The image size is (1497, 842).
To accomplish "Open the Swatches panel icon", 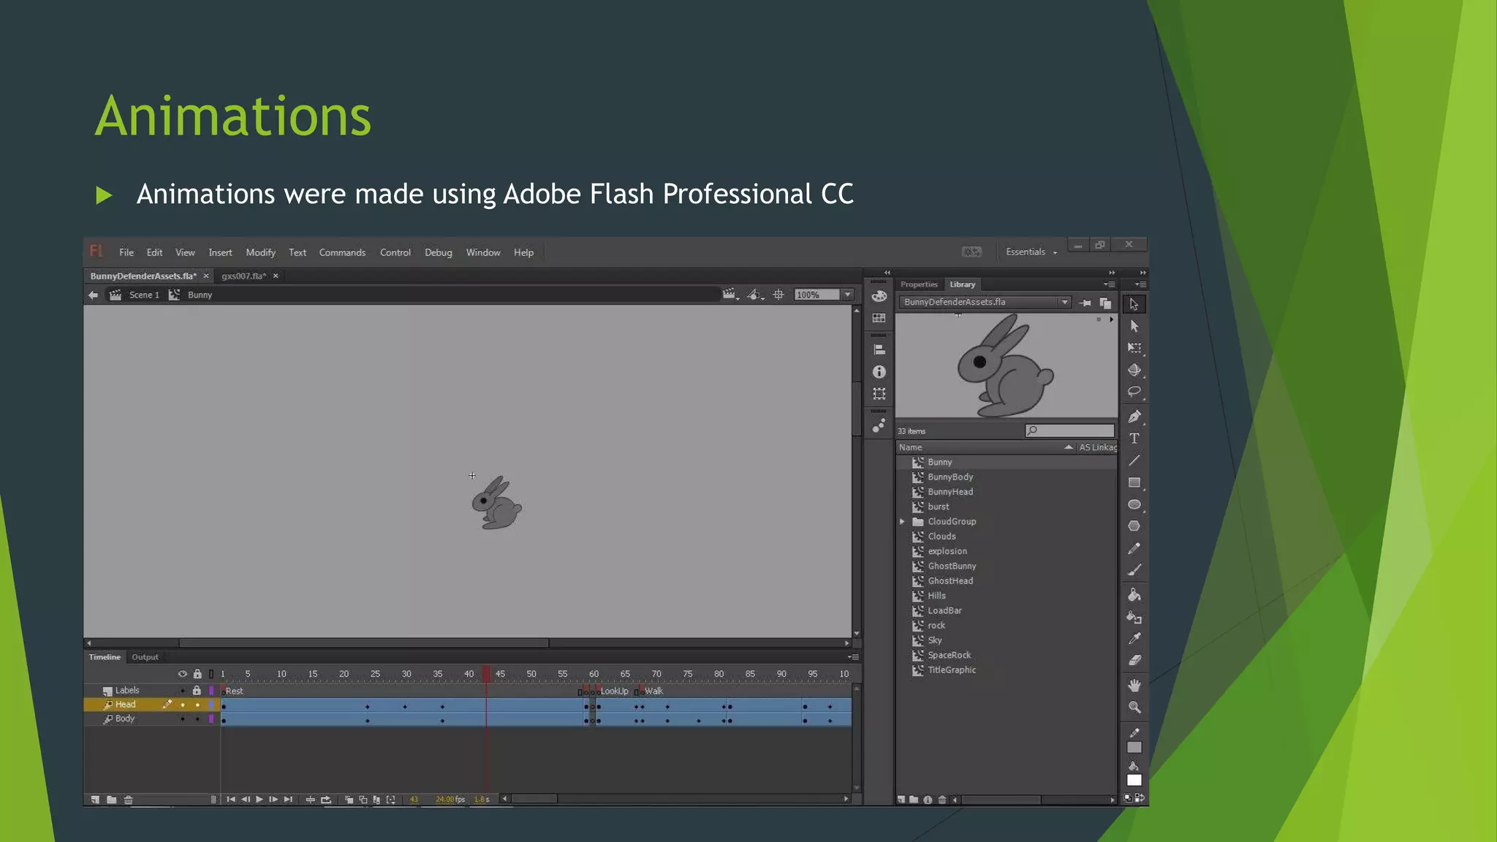I will click(879, 319).
